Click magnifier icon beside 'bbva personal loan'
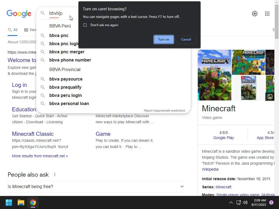279x209 pixels. pos(43,103)
